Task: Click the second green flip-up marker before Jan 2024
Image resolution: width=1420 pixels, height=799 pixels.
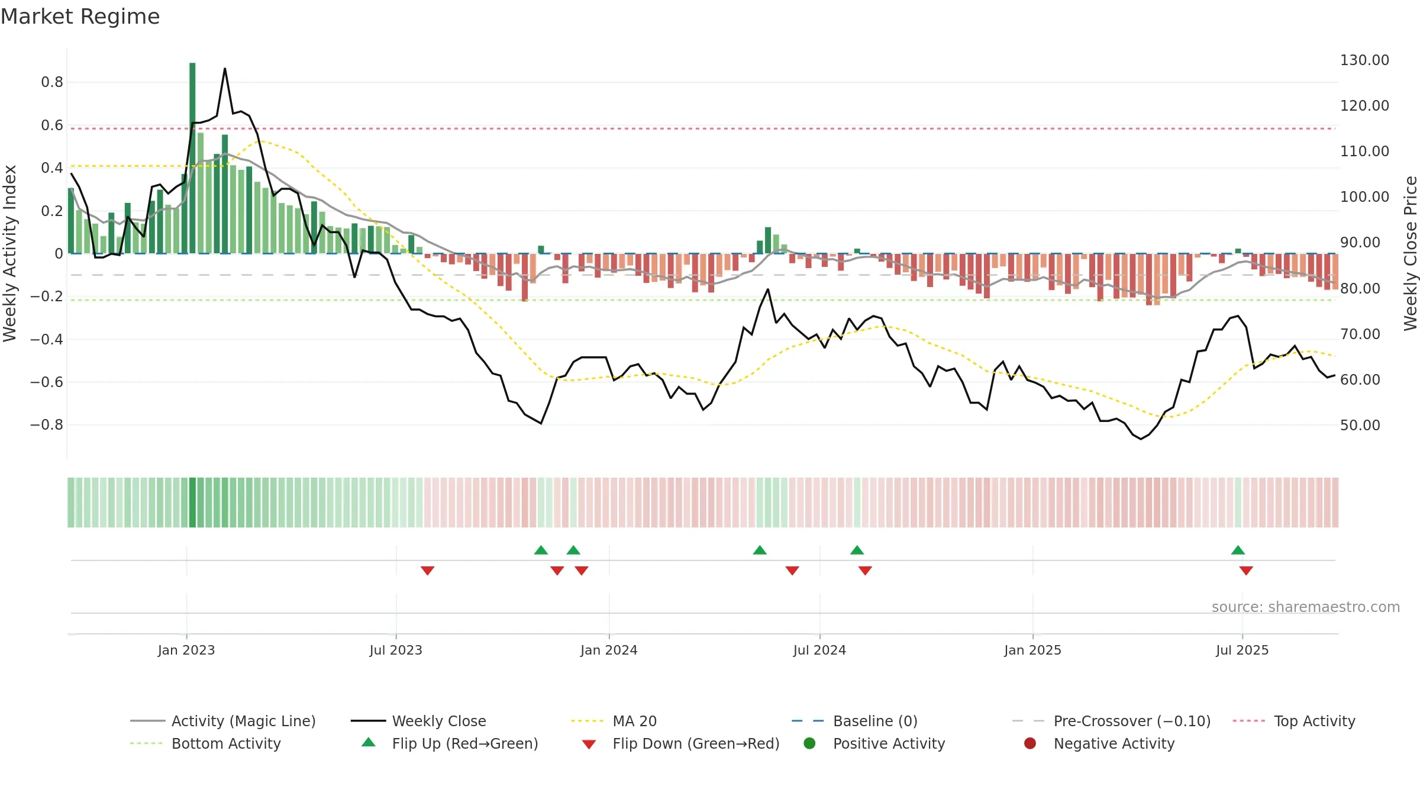Action: [573, 550]
